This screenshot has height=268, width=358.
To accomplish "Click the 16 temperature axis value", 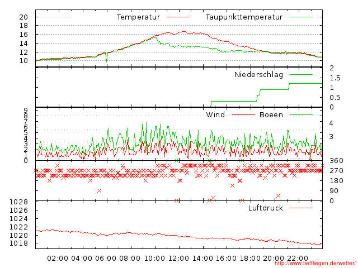I will (23, 35).
